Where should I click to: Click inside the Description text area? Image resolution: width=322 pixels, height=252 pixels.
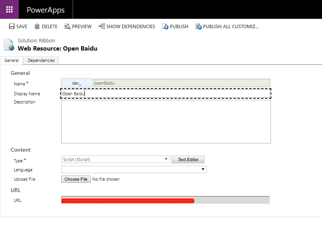coord(166,122)
